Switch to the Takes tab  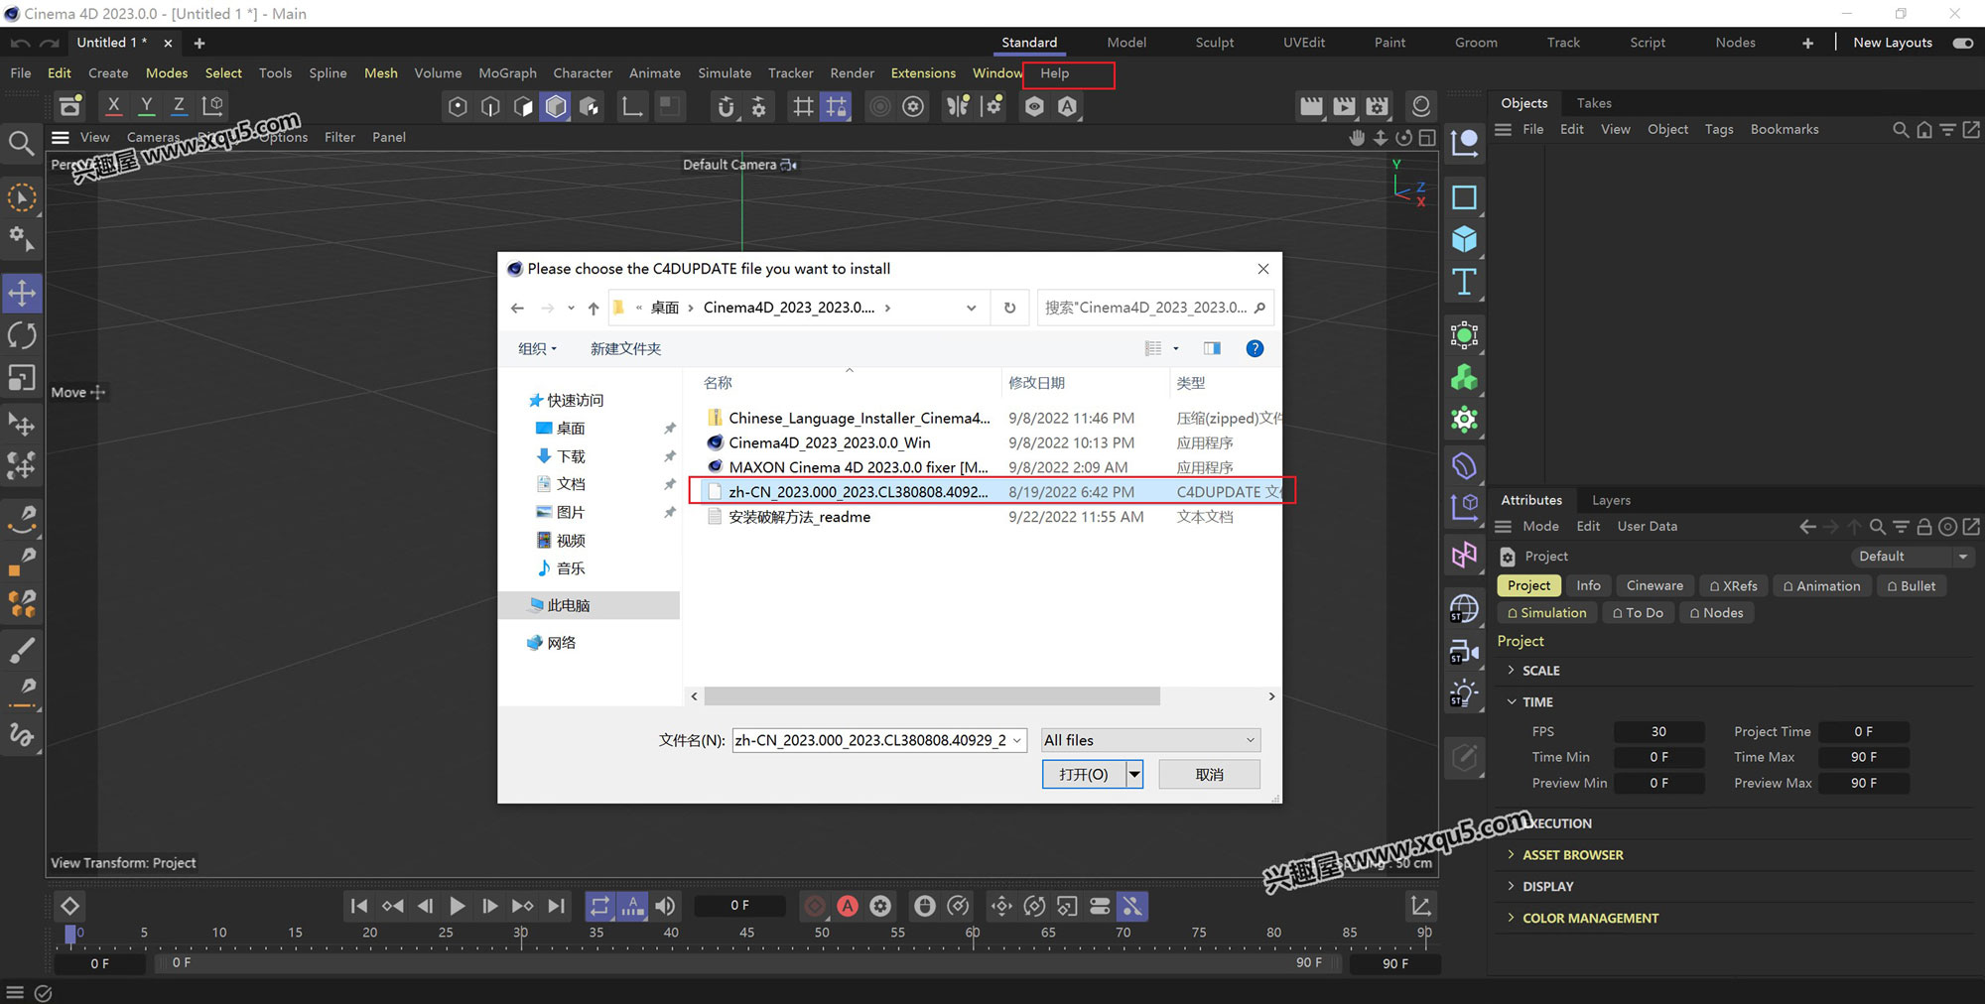(1594, 103)
